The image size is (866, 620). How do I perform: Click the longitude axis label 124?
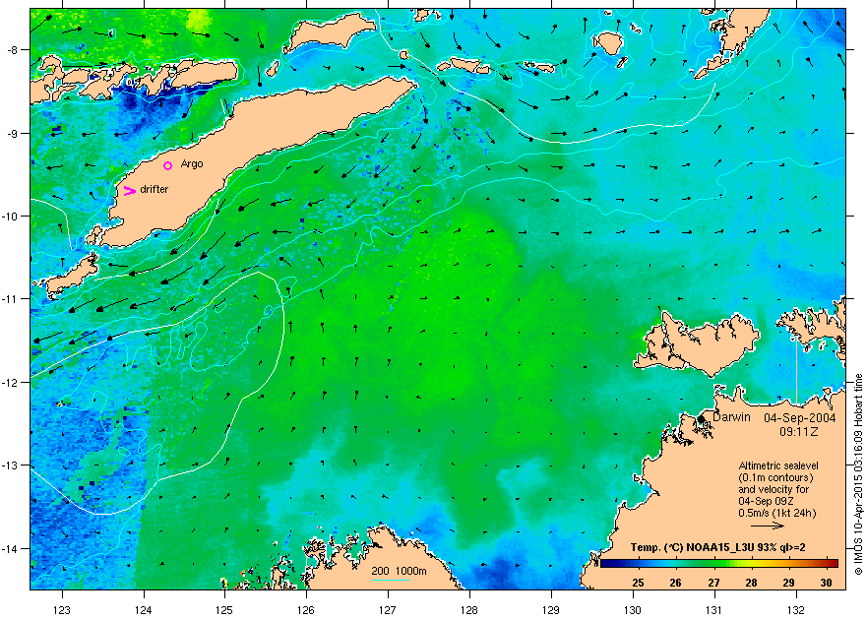pyautogui.click(x=144, y=610)
